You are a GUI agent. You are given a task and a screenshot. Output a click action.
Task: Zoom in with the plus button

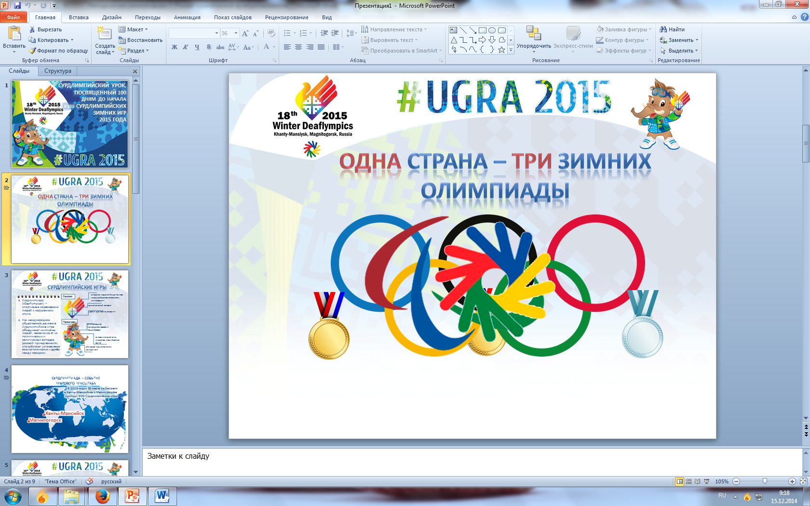(x=792, y=481)
